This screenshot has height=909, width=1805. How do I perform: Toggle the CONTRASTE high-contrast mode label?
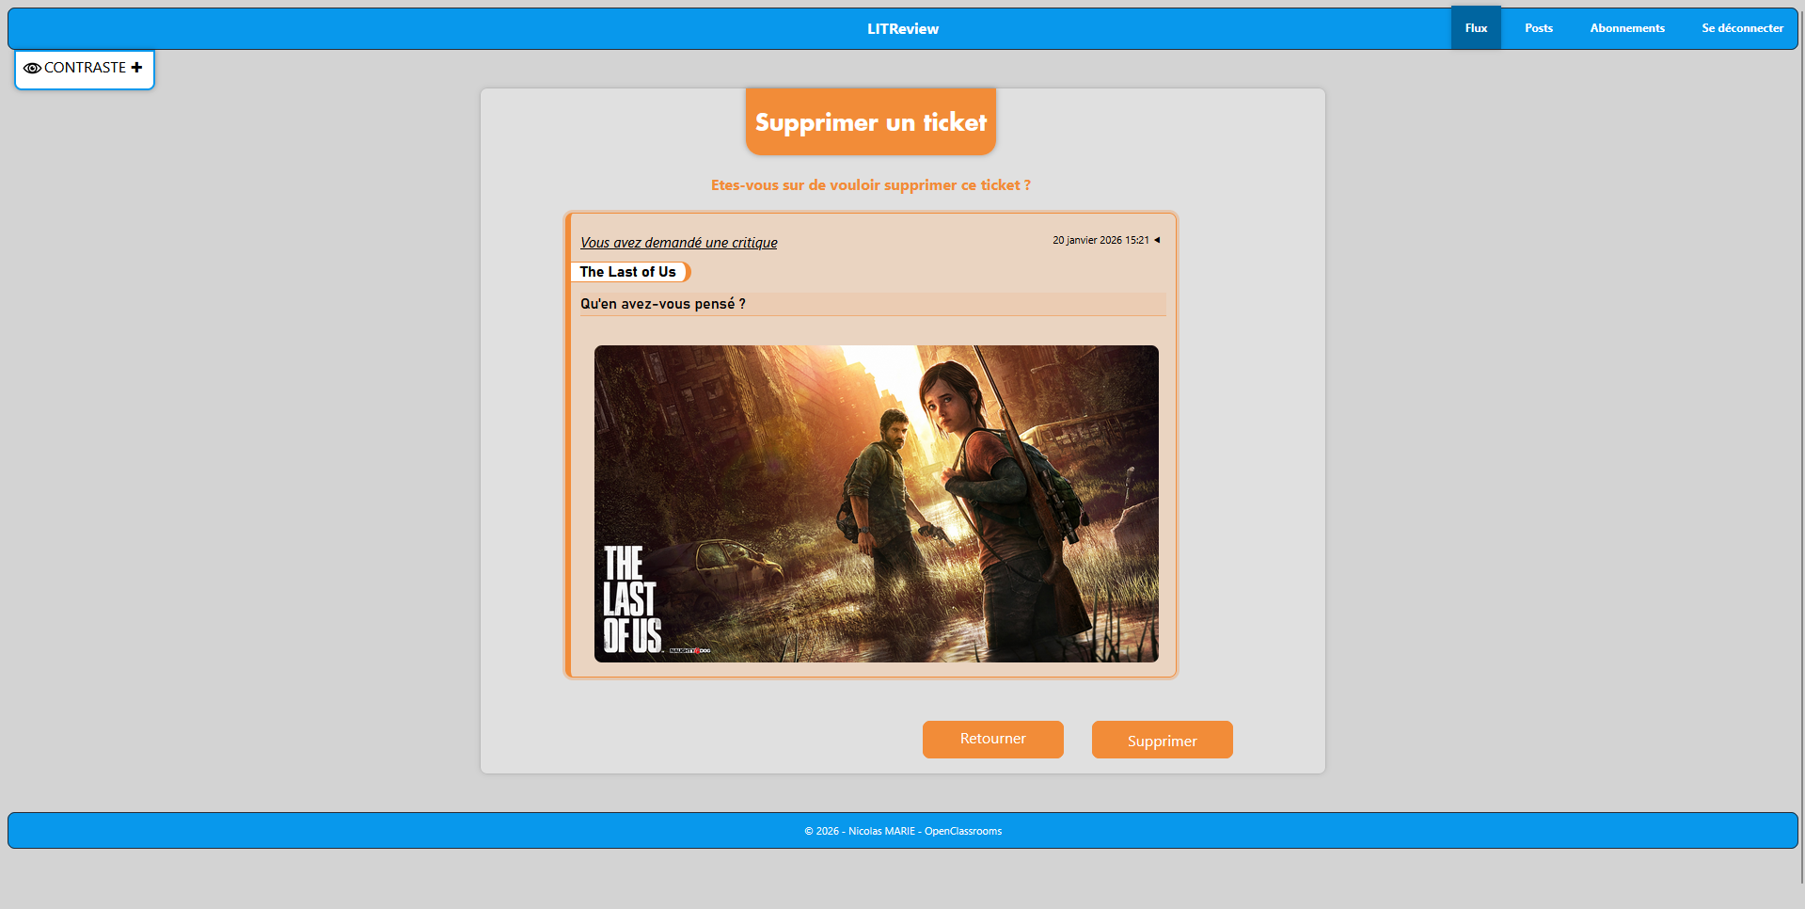coord(85,68)
